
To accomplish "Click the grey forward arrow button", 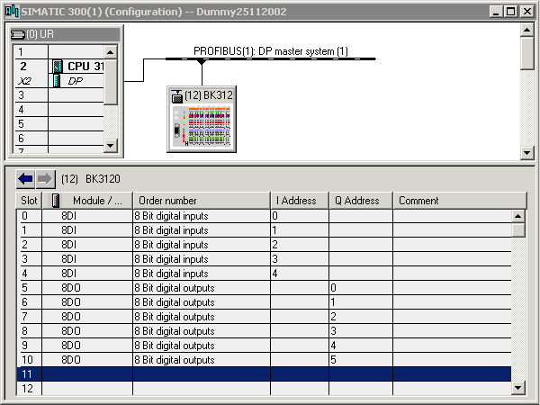I will click(x=46, y=179).
